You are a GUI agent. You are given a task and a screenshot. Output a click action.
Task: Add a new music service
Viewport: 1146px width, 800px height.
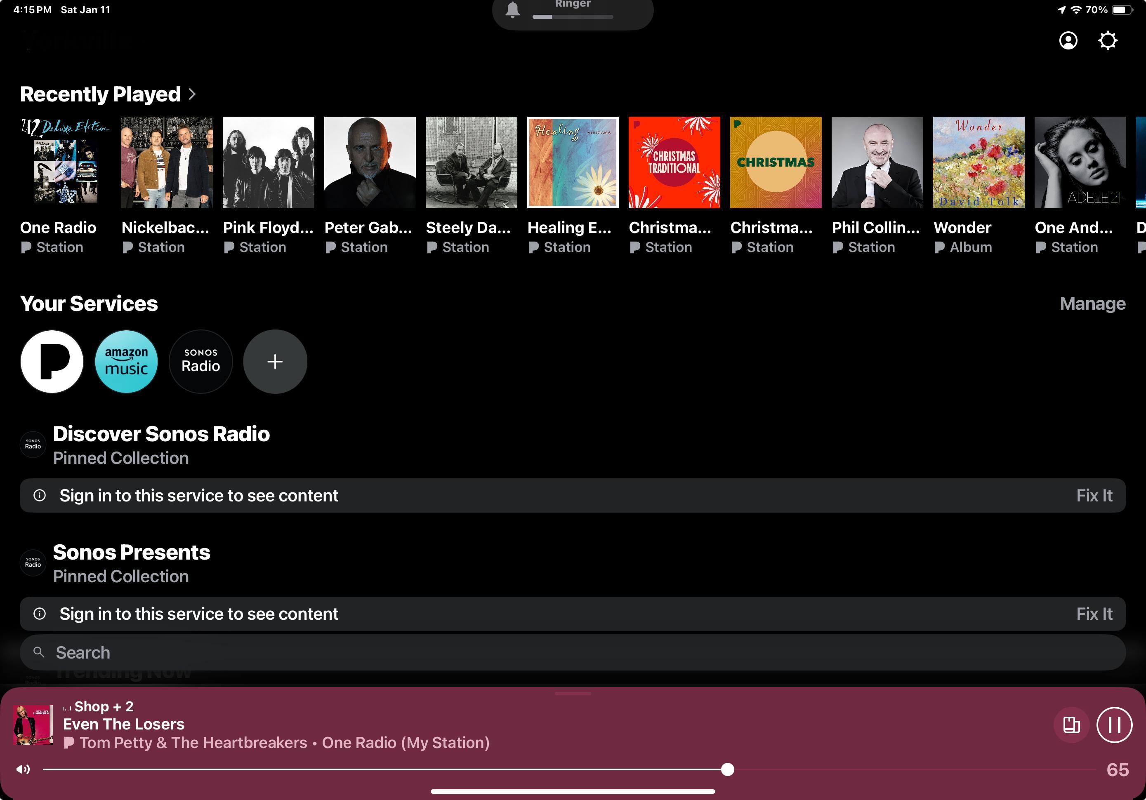pos(275,361)
